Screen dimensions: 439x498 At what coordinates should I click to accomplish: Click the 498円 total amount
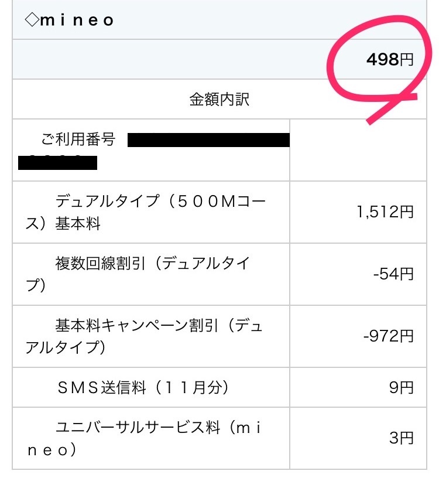(390, 59)
